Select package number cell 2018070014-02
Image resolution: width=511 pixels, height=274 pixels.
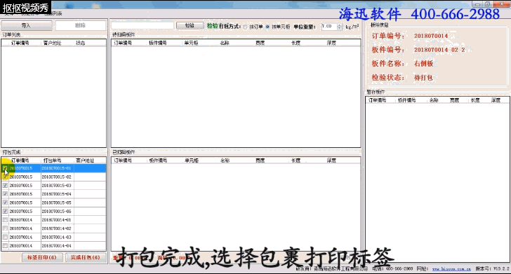click(x=57, y=228)
